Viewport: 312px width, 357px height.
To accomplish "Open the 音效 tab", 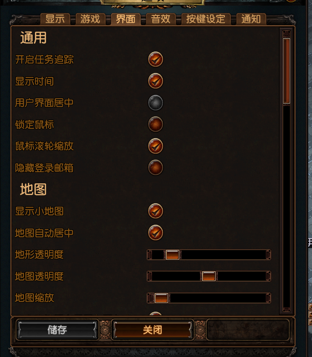I will (x=161, y=19).
